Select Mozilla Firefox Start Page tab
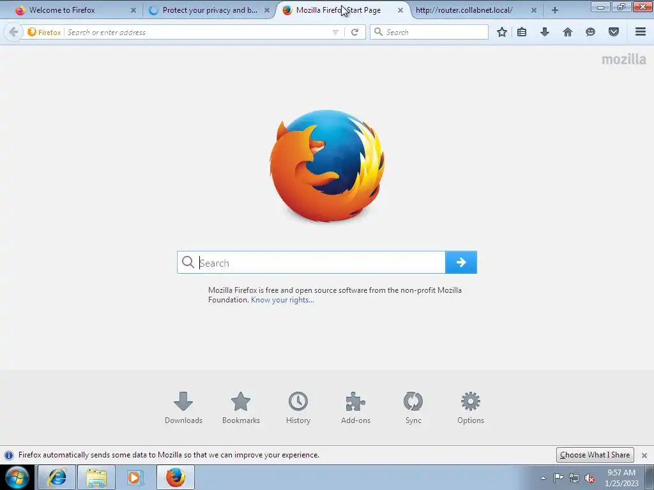 click(338, 10)
